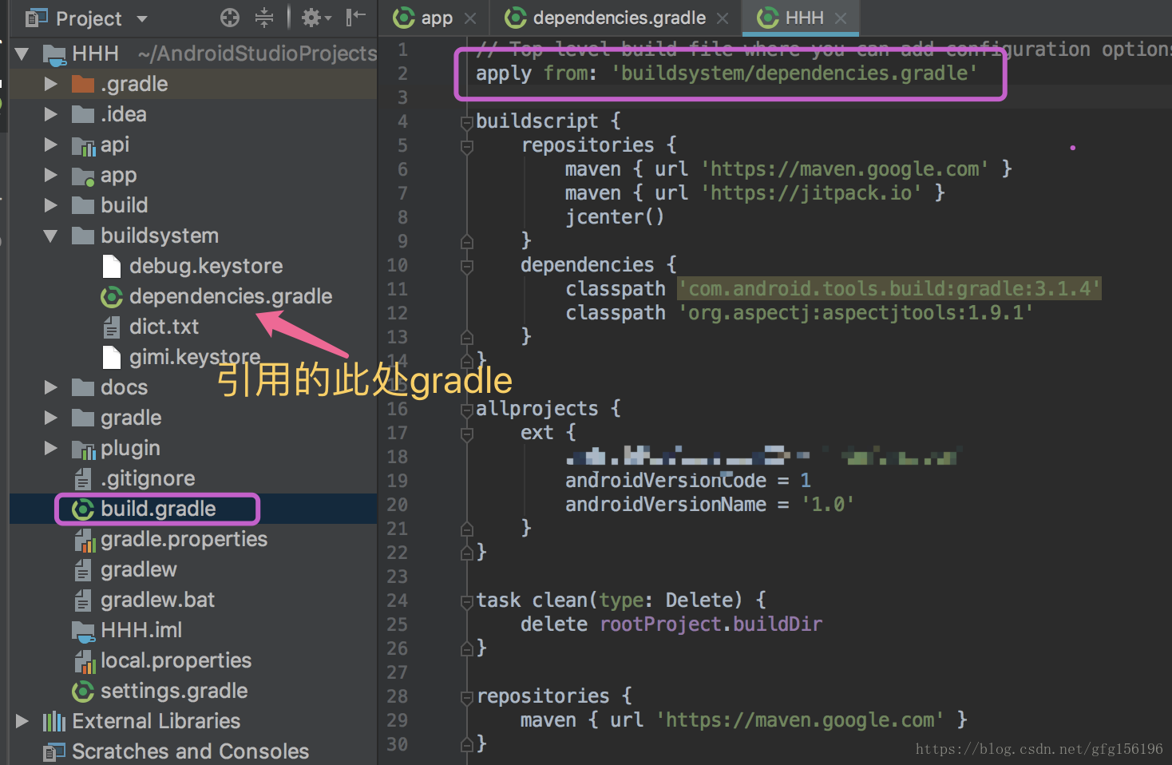Select settings.gradle in the project tree
1172x765 pixels.
click(x=173, y=691)
